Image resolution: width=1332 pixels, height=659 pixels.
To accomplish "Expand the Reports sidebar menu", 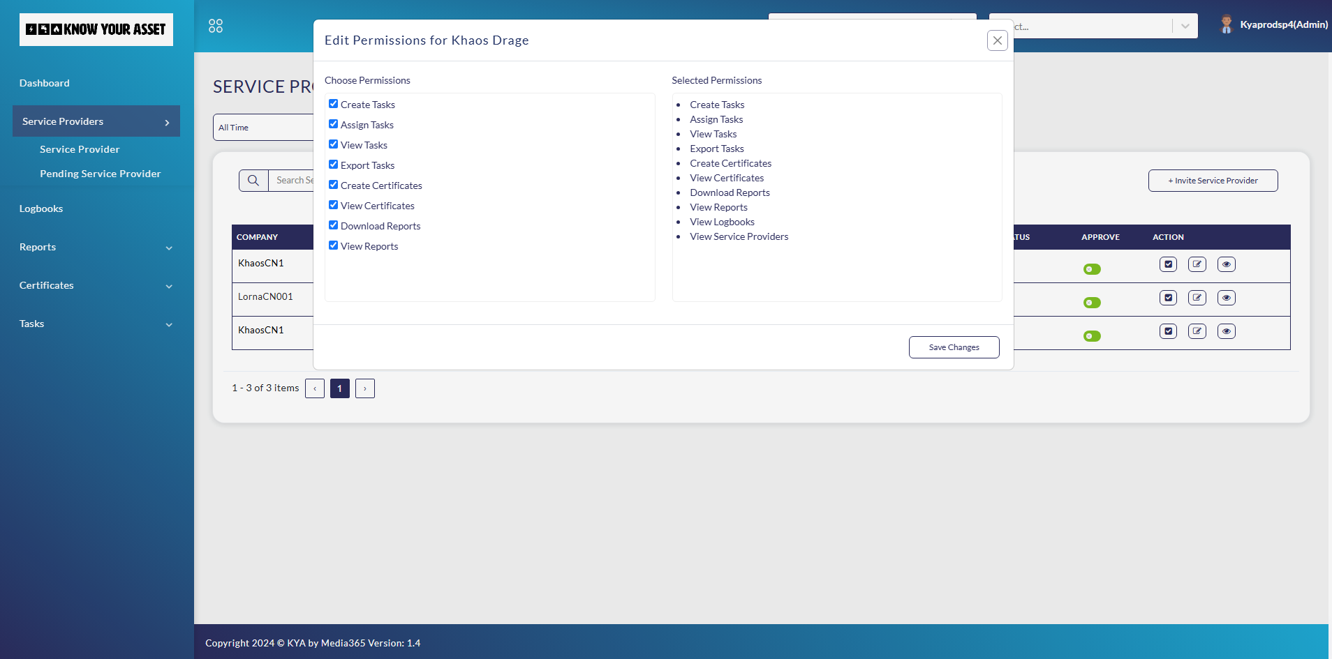I will pyautogui.click(x=96, y=247).
